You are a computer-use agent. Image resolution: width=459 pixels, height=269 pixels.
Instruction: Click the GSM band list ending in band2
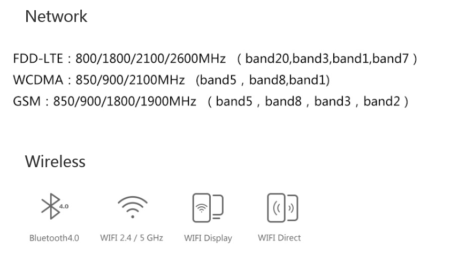308,101
